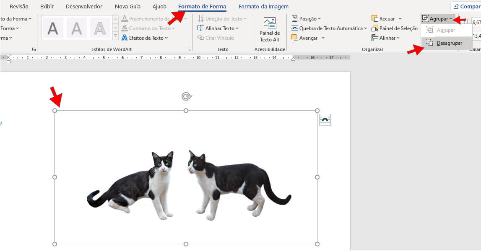Click the Organizar group label
The height and width of the screenshot is (251, 481).
coord(372,49)
